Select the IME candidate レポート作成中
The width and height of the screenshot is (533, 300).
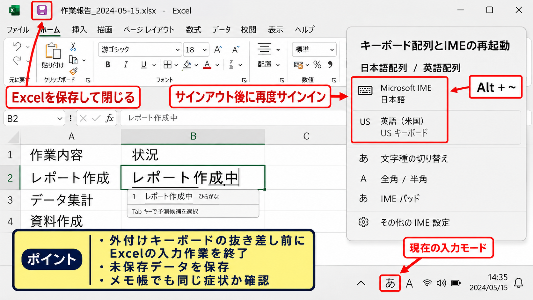pyautogui.click(x=193, y=197)
